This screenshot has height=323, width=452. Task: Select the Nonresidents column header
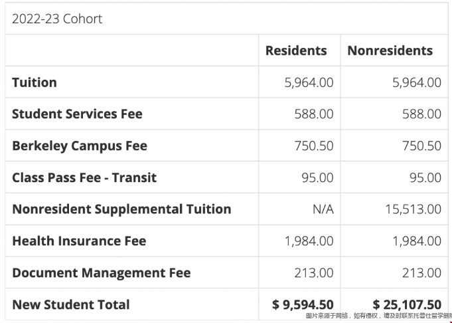point(390,51)
